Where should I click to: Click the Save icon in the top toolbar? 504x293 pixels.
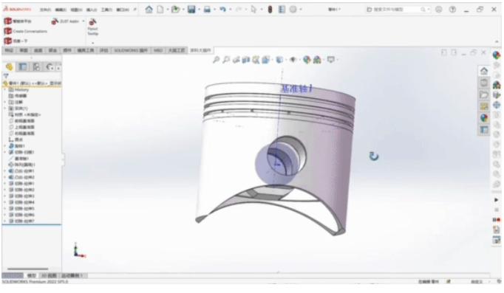click(x=191, y=10)
